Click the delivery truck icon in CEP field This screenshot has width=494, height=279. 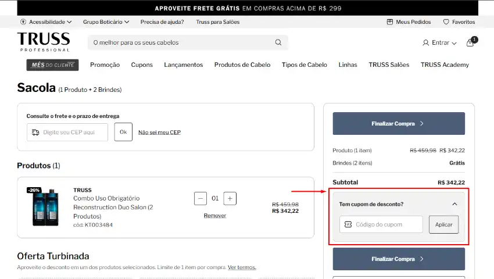tap(35, 133)
